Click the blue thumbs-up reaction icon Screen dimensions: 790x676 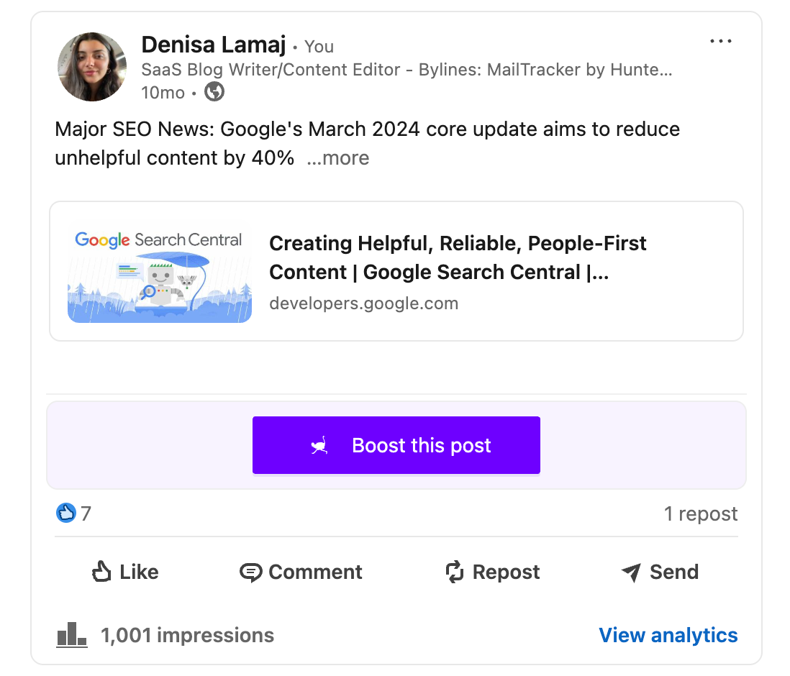65,513
